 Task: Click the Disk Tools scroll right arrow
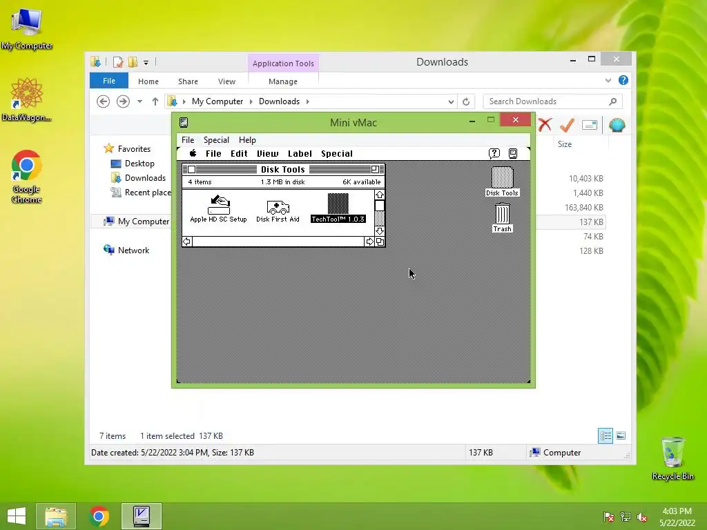pos(370,242)
